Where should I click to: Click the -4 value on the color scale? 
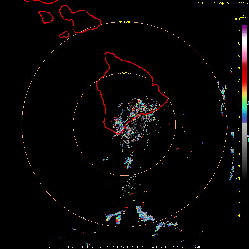238,166
